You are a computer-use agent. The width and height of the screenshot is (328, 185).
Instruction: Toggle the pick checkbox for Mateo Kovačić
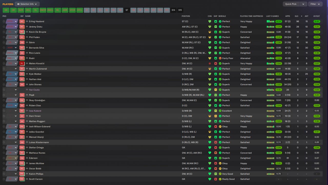[4, 63]
